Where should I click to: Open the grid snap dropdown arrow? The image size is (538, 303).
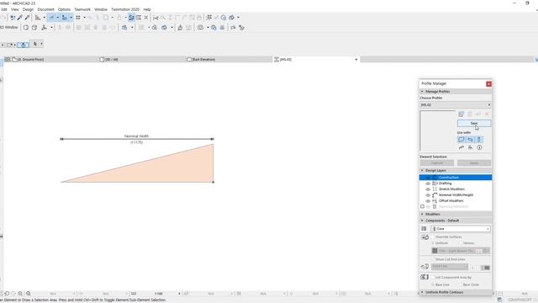pyautogui.click(x=84, y=18)
